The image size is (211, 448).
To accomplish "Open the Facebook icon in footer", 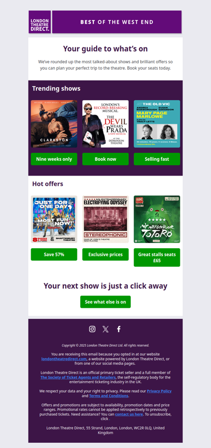I will coord(119,329).
